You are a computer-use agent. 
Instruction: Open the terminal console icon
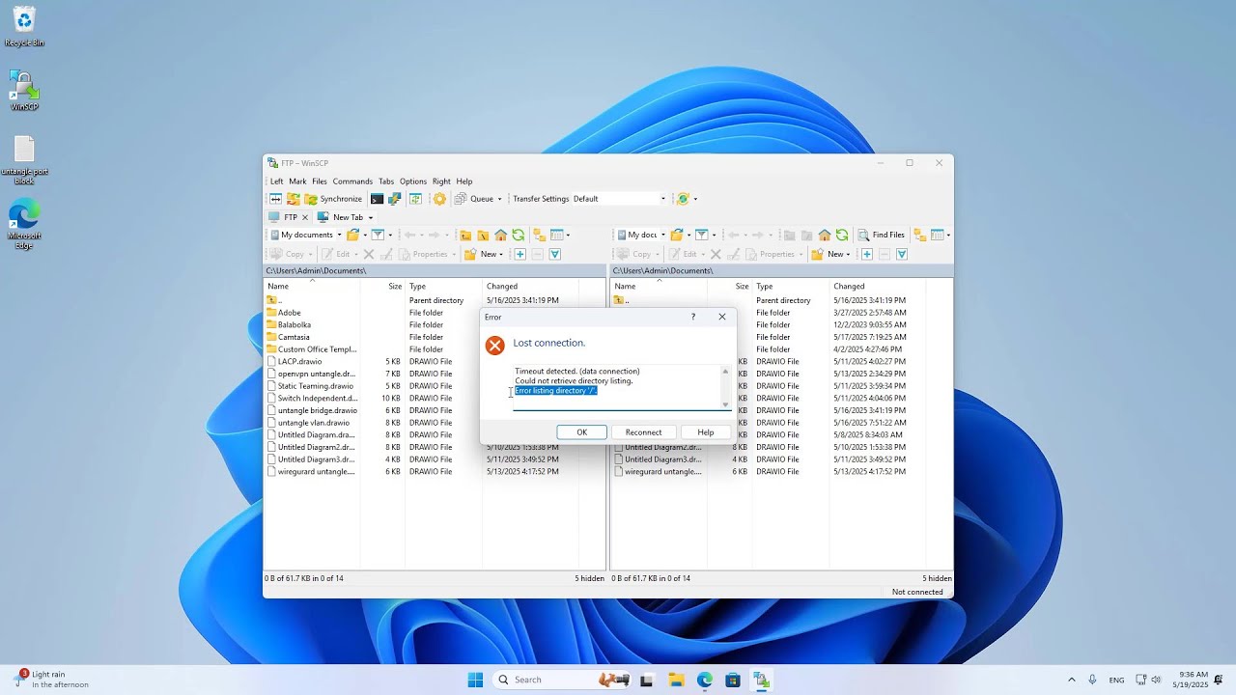pyautogui.click(x=378, y=199)
